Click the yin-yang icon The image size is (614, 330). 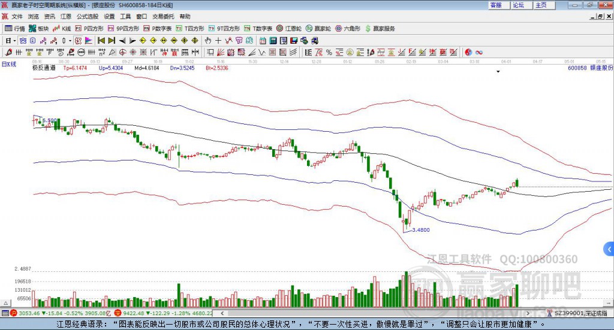(468, 52)
